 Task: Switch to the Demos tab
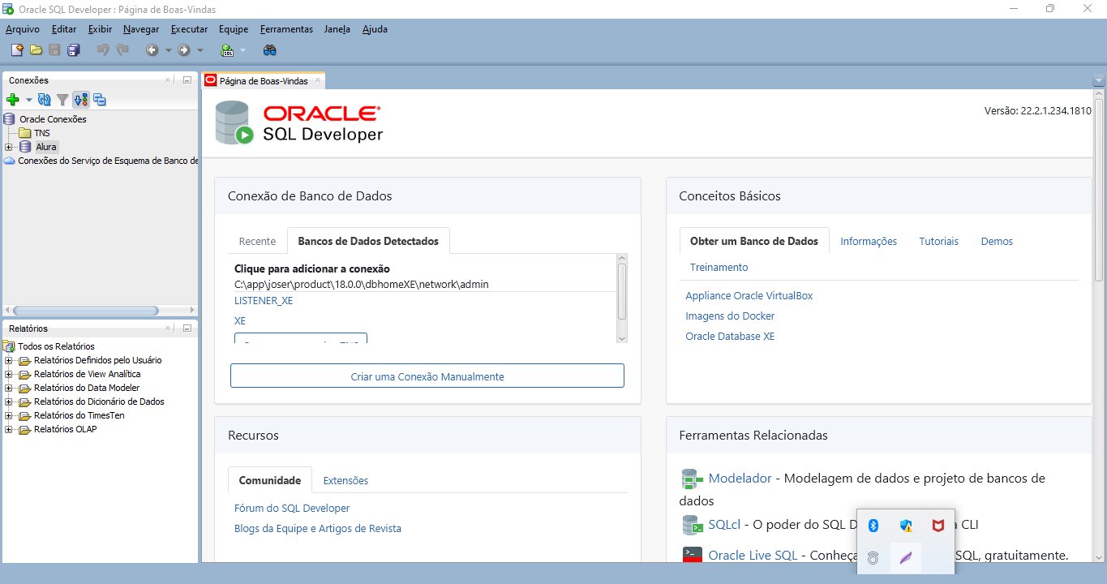[997, 241]
